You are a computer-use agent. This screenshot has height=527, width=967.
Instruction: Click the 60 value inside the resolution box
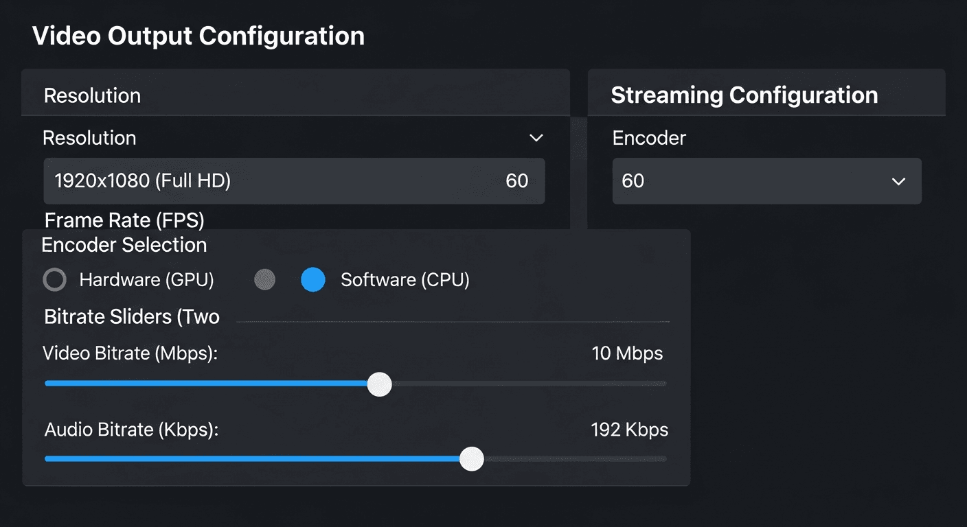518,181
